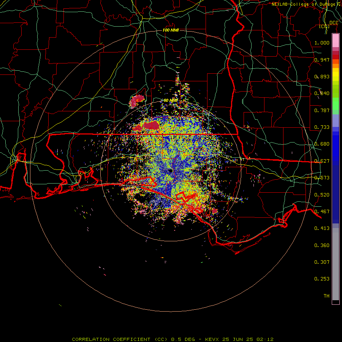Image resolution: width=342 pixels, height=342 pixels.
Task: Select the 0.947 value on the color scale
Action: pos(322,60)
